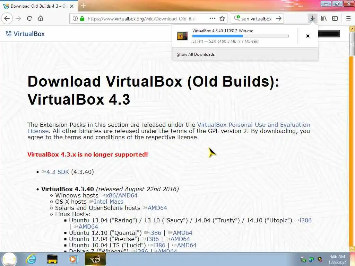Click 'VirtualBox 4.3.x is no longer supported!' text
The width and height of the screenshot is (355, 266).
point(88,154)
